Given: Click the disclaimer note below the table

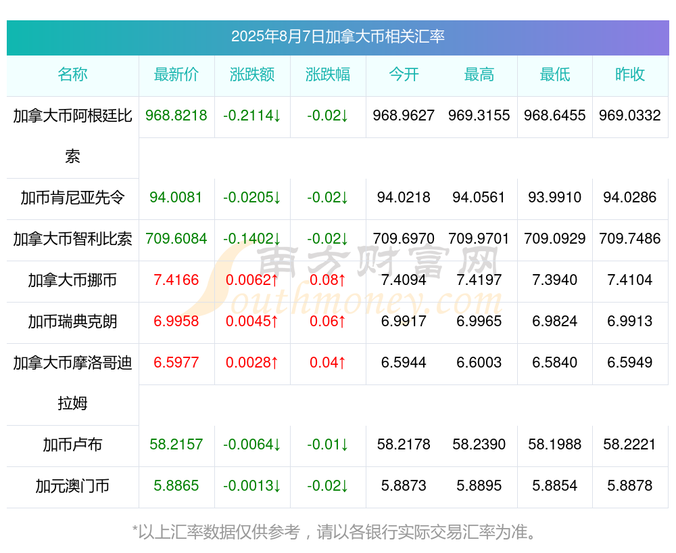Looking at the screenshot, I should click(335, 532).
